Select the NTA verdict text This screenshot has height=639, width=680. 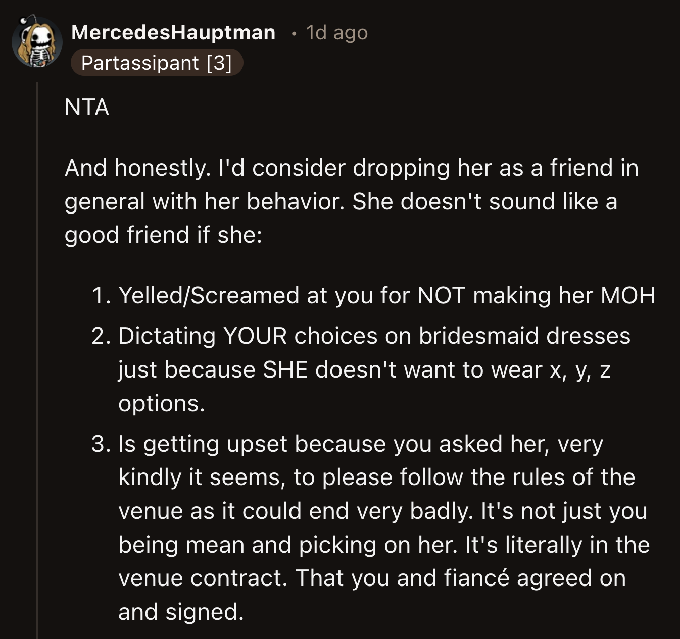pyautogui.click(x=86, y=106)
